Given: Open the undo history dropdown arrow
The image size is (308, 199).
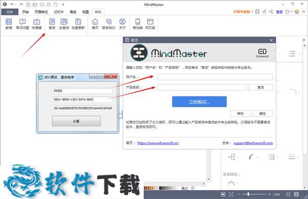Looking at the screenshot, I should click(x=16, y=4).
